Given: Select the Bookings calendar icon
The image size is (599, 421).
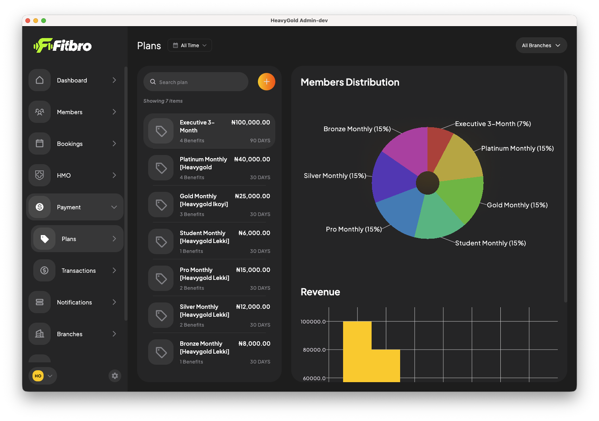Looking at the screenshot, I should (x=40, y=144).
